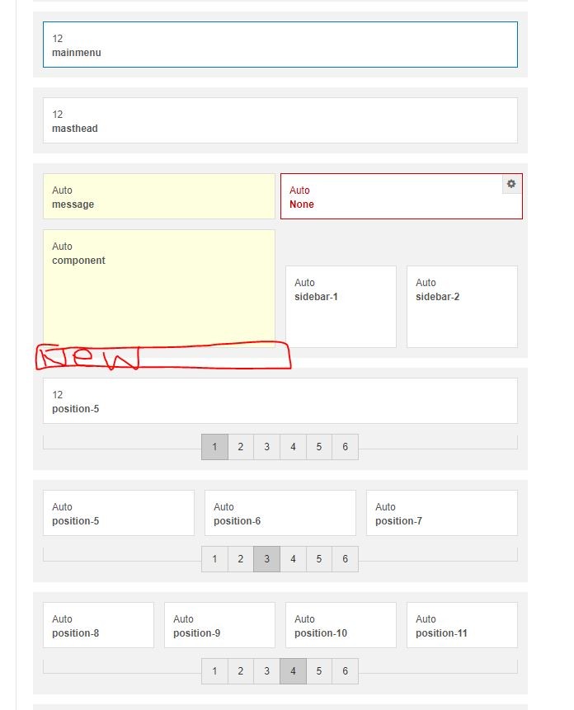Set position-6 row to 2 columns
Screen dimensions: 574x710
coord(241,559)
